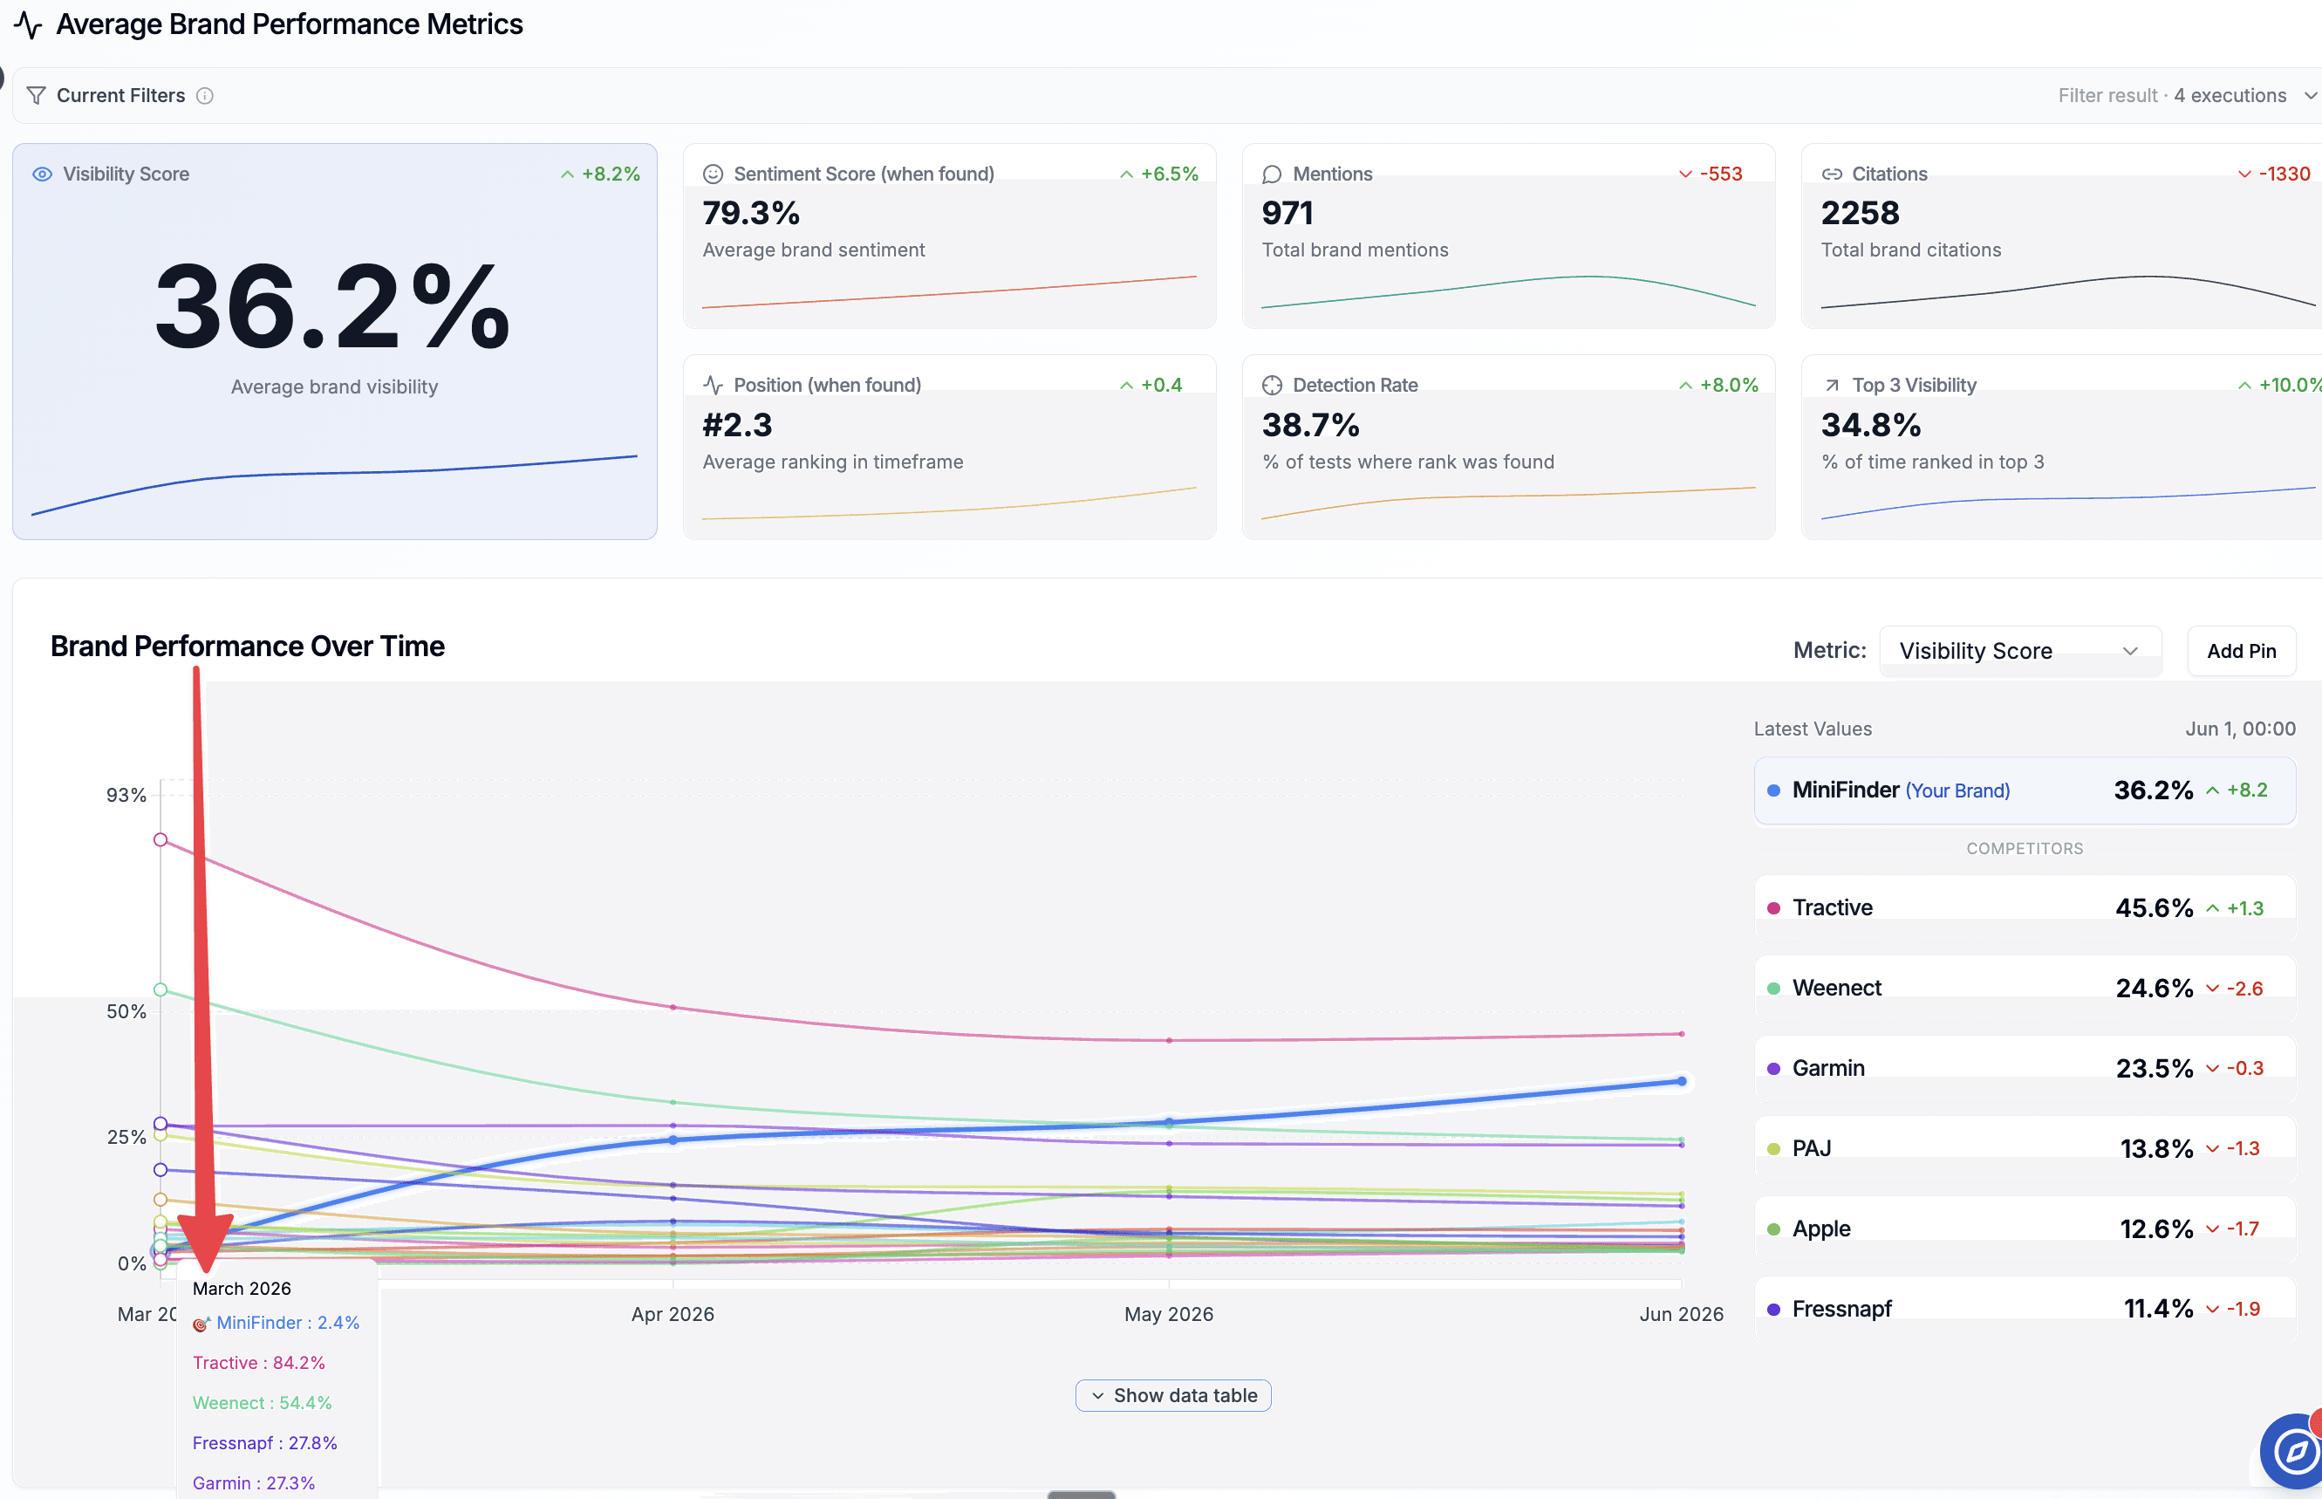Click the filter funnel icon
The height and width of the screenshot is (1499, 2322).
tap(36, 95)
